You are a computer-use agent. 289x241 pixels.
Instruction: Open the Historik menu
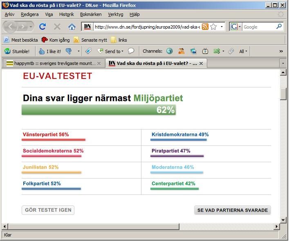pos(67,14)
